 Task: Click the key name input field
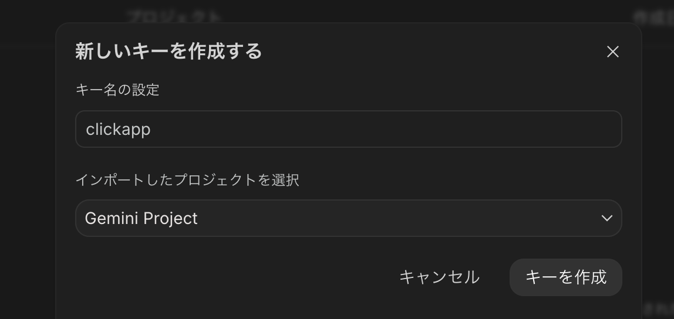coord(348,129)
